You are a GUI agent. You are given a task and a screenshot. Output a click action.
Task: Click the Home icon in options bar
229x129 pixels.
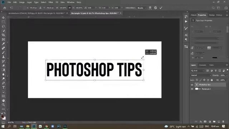click(x=5, y=8)
